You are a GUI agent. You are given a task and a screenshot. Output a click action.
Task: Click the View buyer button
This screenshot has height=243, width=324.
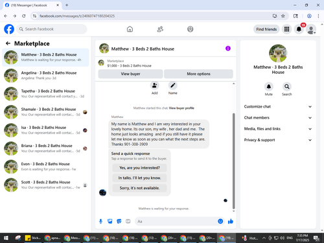point(130,74)
